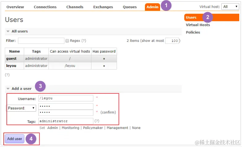Collapse the Add a user section
This screenshot has width=242, height=147.
21,89
